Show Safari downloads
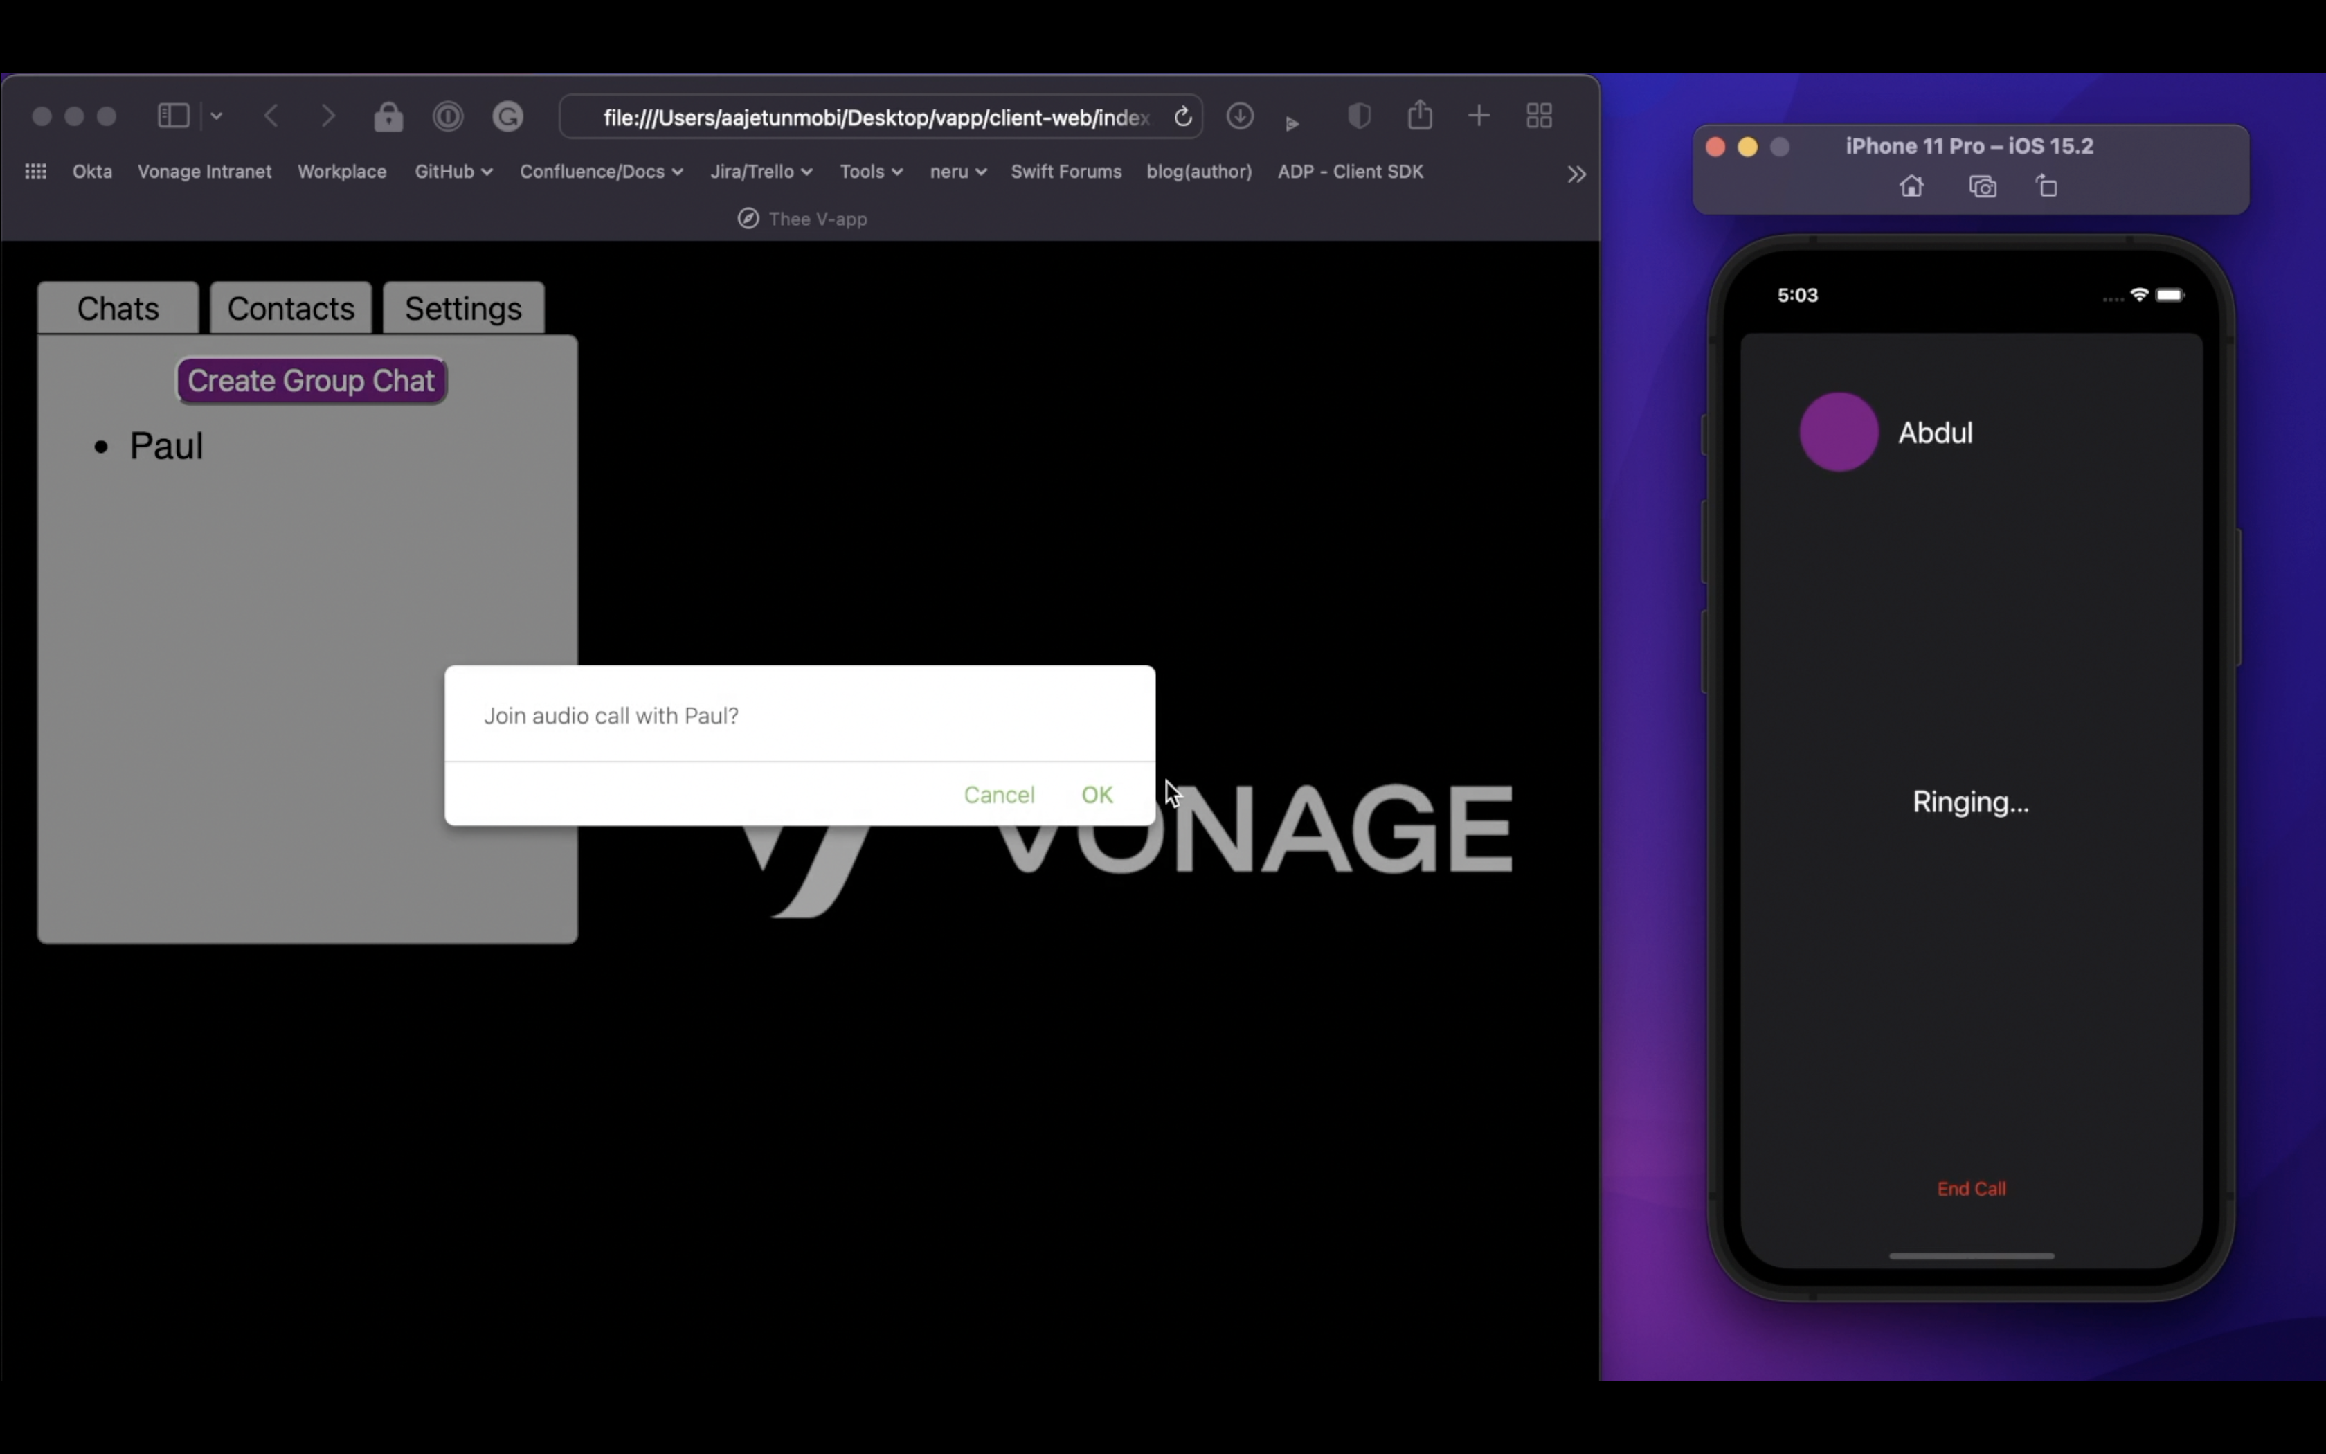The height and width of the screenshot is (1454, 2326). click(1240, 116)
